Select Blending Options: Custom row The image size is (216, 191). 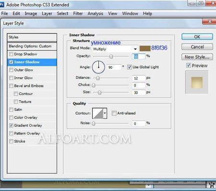(32, 46)
